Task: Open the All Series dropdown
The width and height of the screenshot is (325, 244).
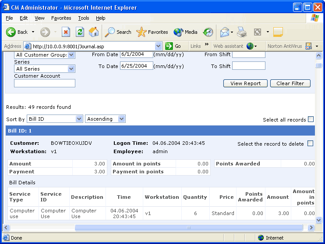Action: click(71, 69)
